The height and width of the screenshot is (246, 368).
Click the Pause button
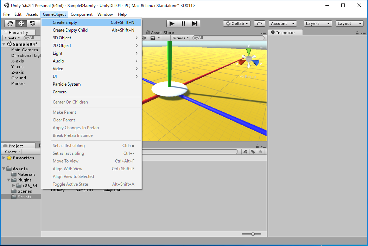(183, 24)
